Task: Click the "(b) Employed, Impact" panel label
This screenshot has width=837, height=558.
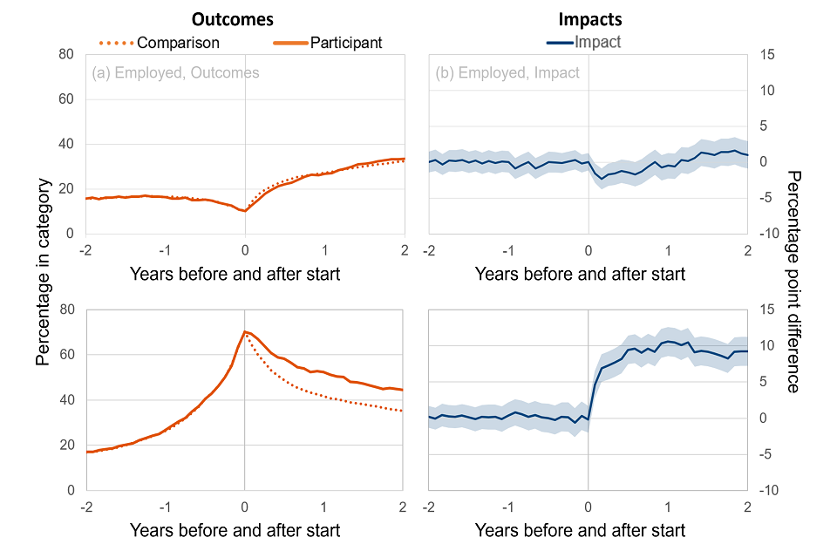Action: coord(507,72)
